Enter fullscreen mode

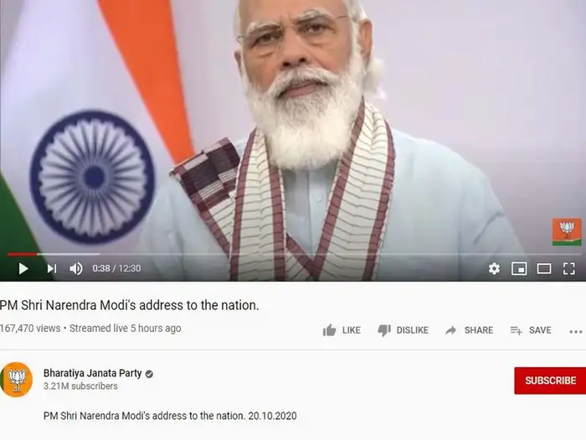(x=568, y=269)
